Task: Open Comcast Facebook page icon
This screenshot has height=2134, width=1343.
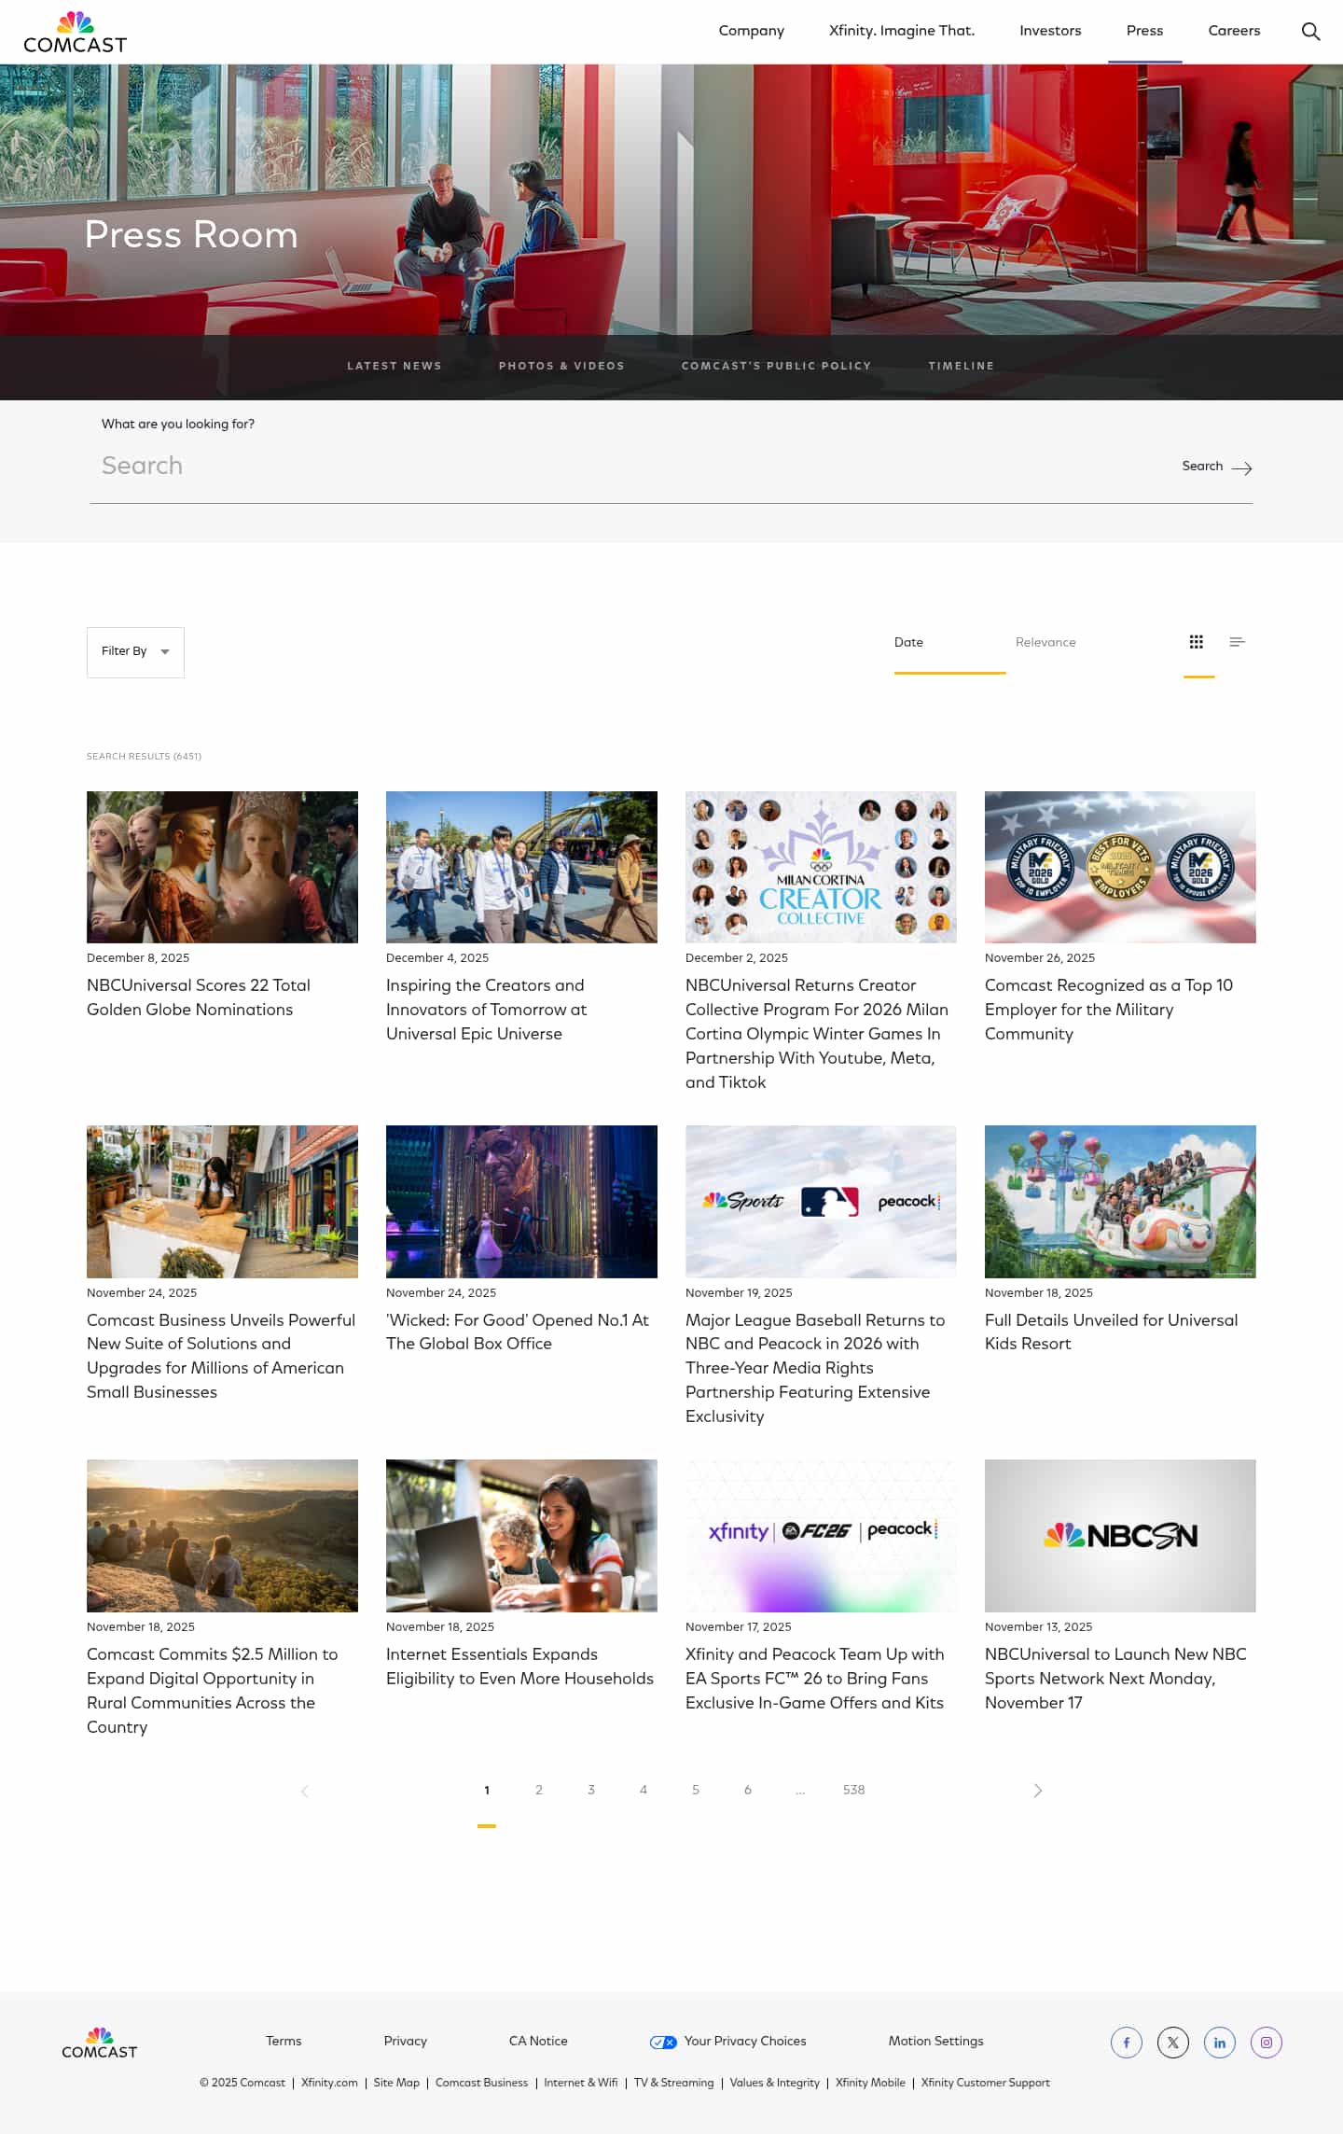Action: pyautogui.click(x=1127, y=2043)
